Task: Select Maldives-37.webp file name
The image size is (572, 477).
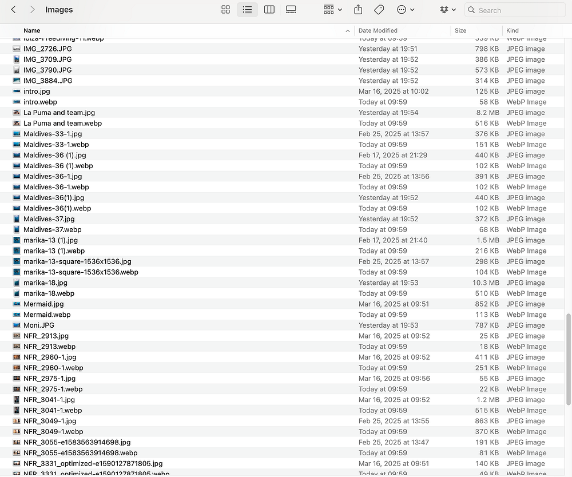Action: pyautogui.click(x=53, y=229)
